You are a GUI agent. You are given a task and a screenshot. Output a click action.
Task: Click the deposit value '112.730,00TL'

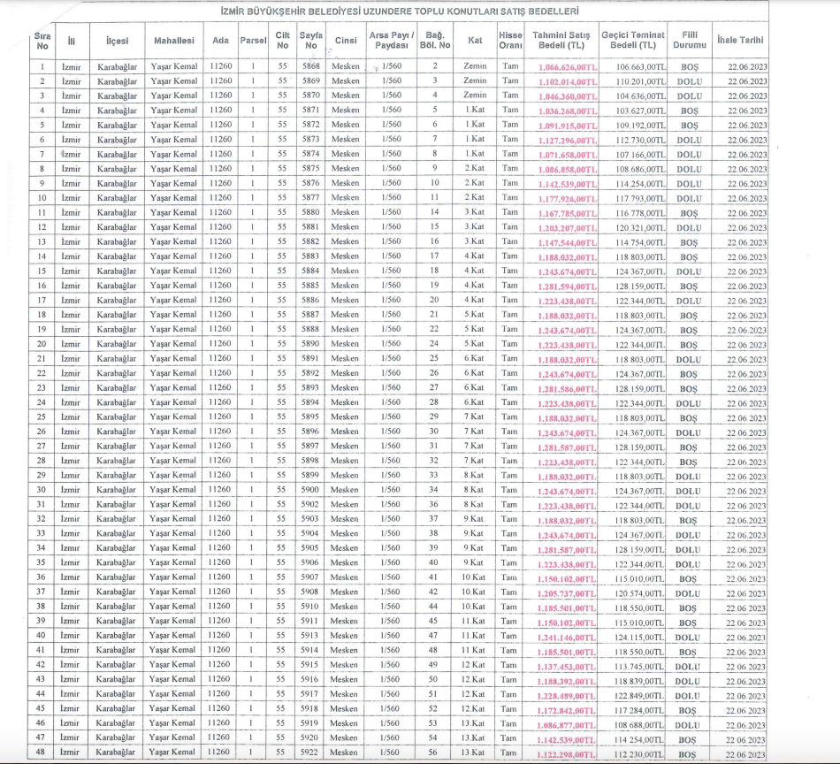click(641, 141)
